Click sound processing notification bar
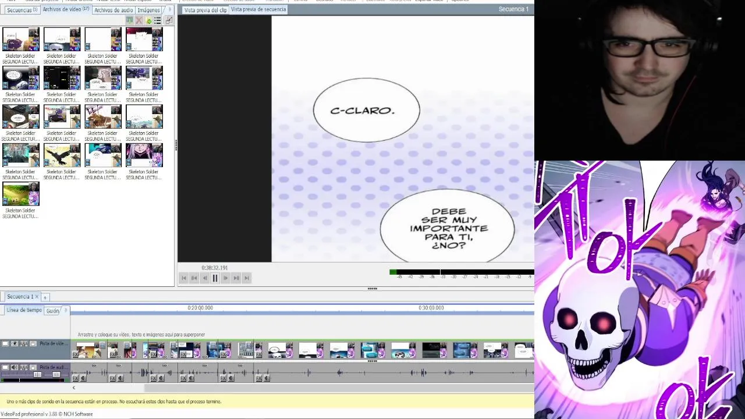745x419 pixels. pyautogui.click(x=267, y=402)
